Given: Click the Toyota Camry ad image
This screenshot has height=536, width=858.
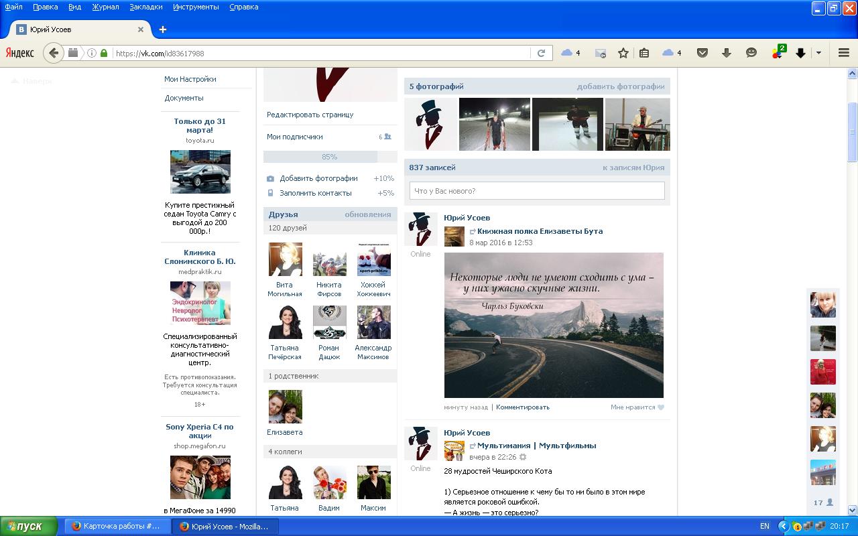Looking at the screenshot, I should (200, 172).
